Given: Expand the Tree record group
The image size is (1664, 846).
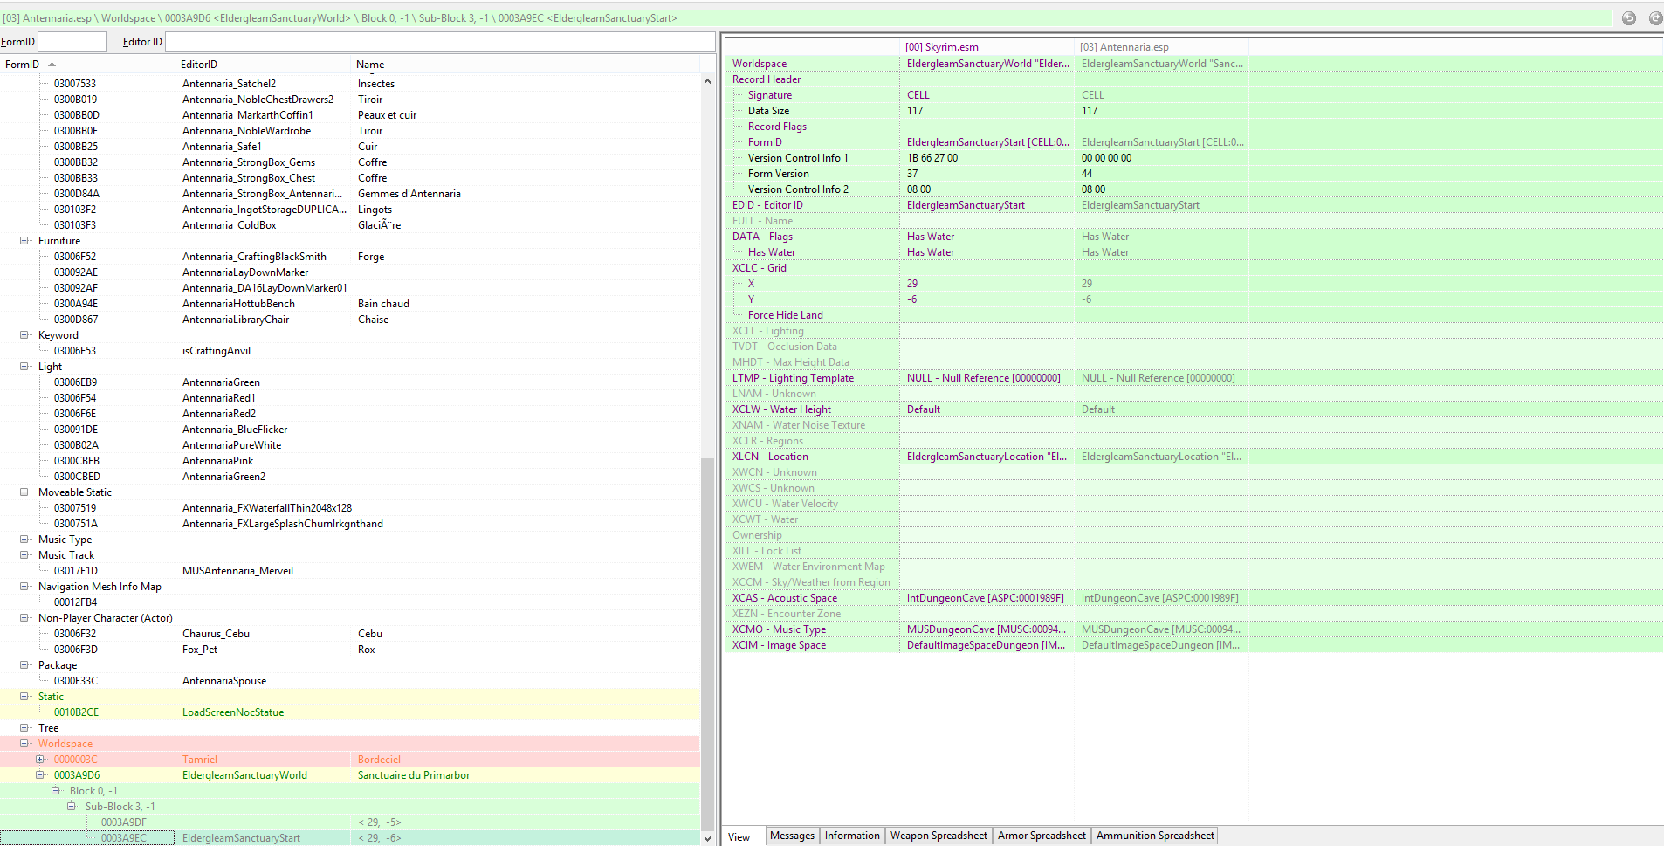Looking at the screenshot, I should click(x=24, y=728).
